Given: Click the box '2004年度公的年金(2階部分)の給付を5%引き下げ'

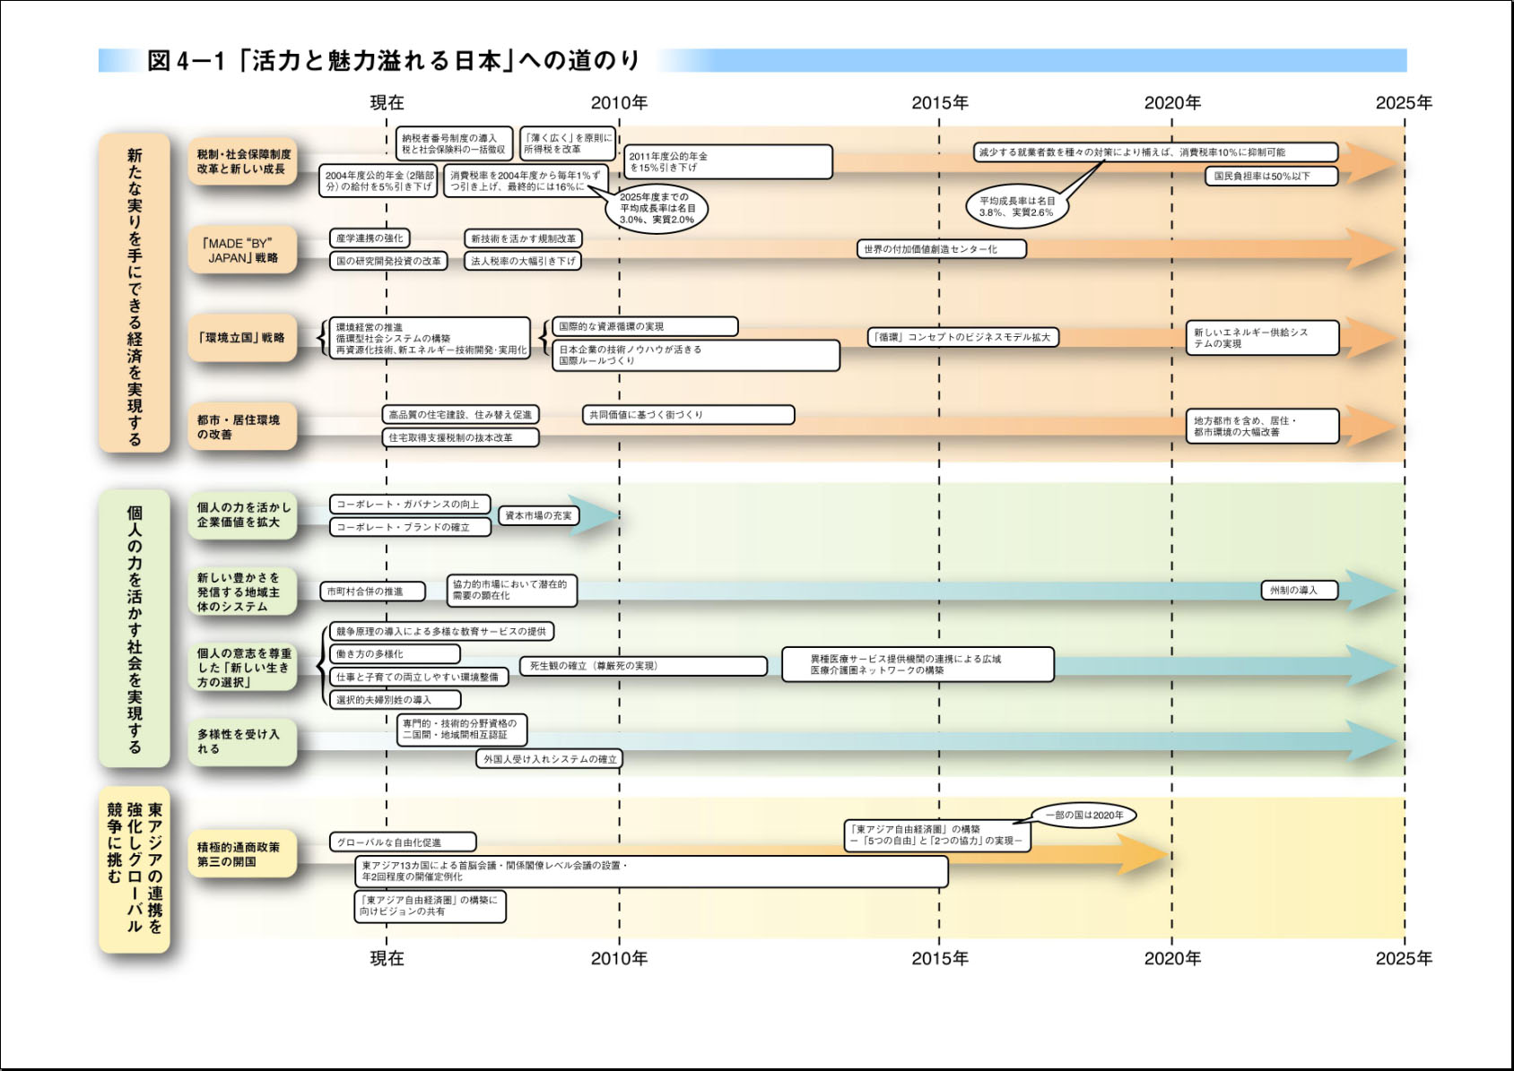Looking at the screenshot, I should tap(378, 181).
